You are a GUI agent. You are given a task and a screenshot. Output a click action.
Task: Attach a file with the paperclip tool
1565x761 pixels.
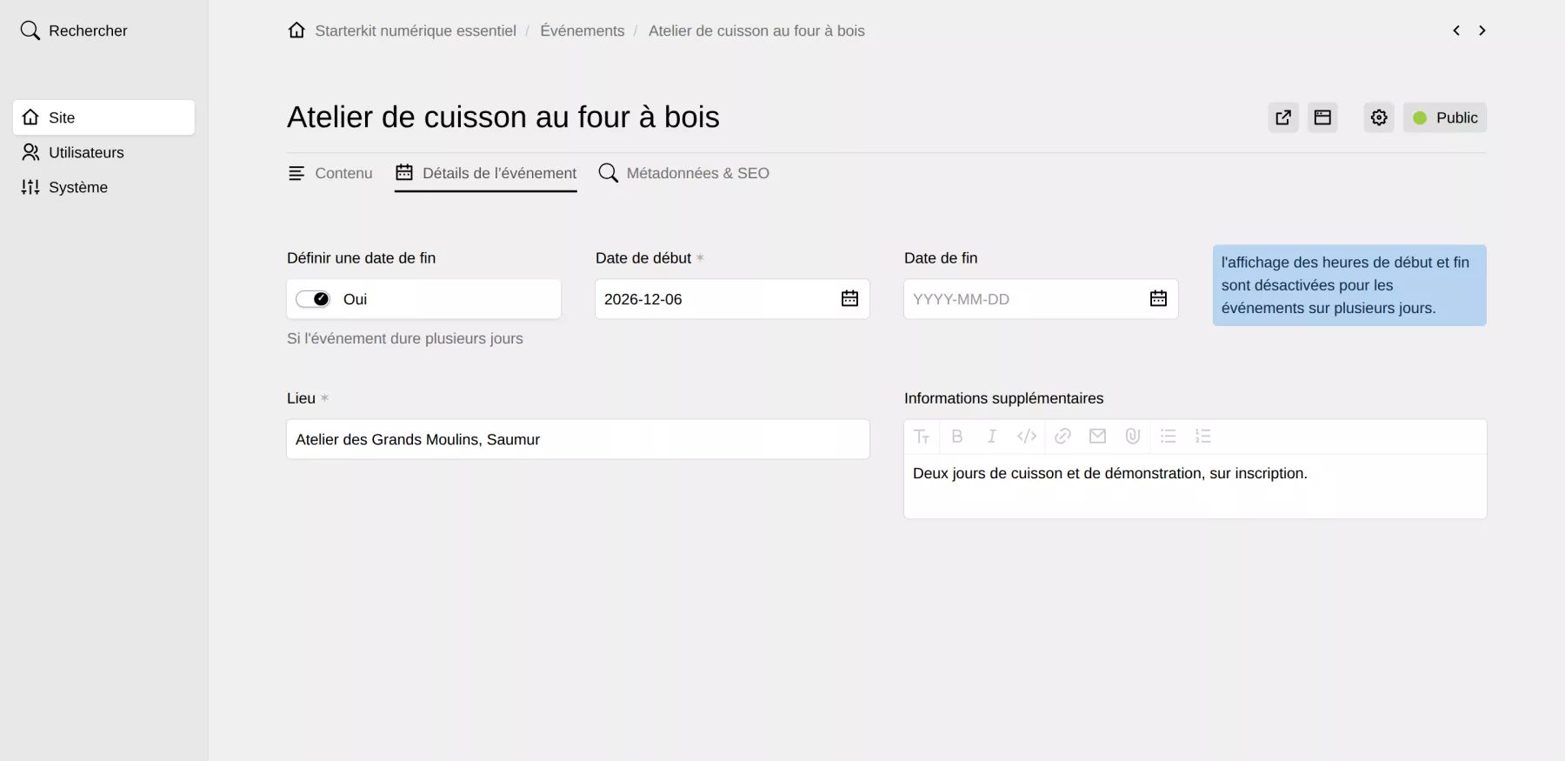[1133, 437]
